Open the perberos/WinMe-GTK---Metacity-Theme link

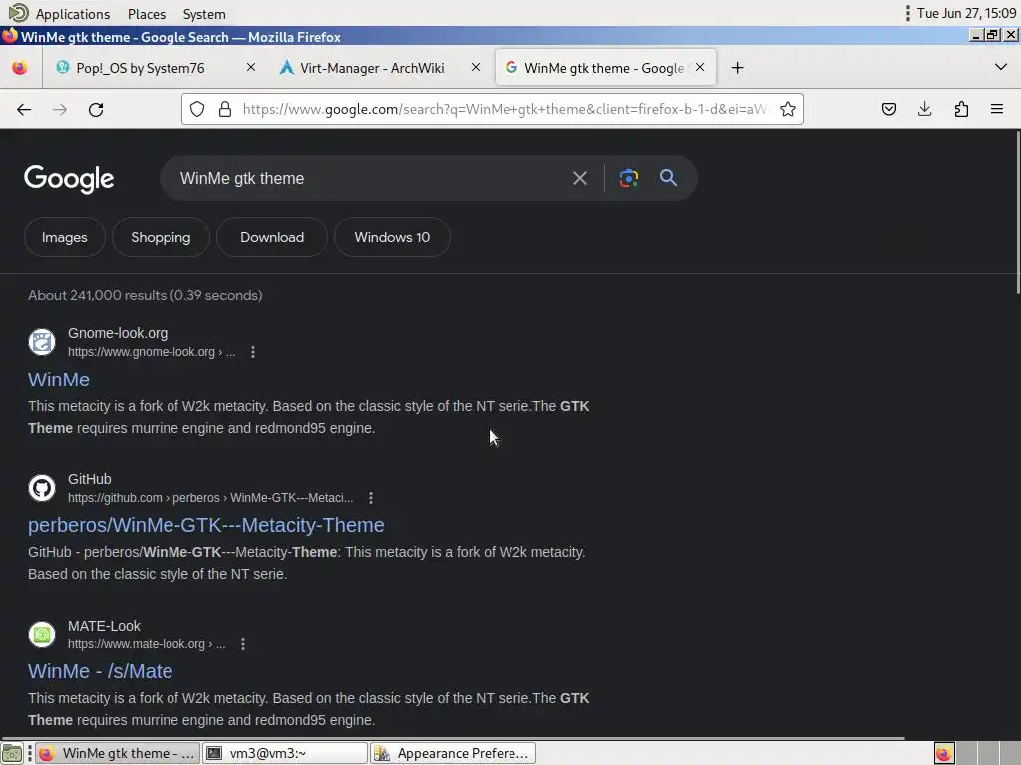pos(205,526)
